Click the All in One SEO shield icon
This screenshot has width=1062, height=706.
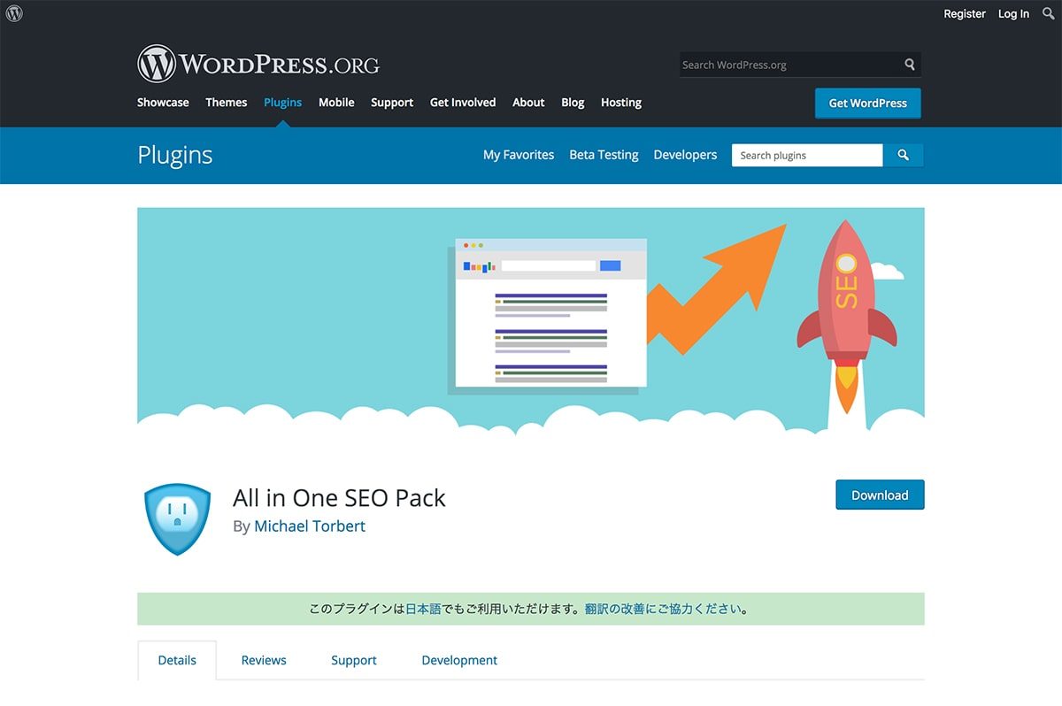pos(177,518)
